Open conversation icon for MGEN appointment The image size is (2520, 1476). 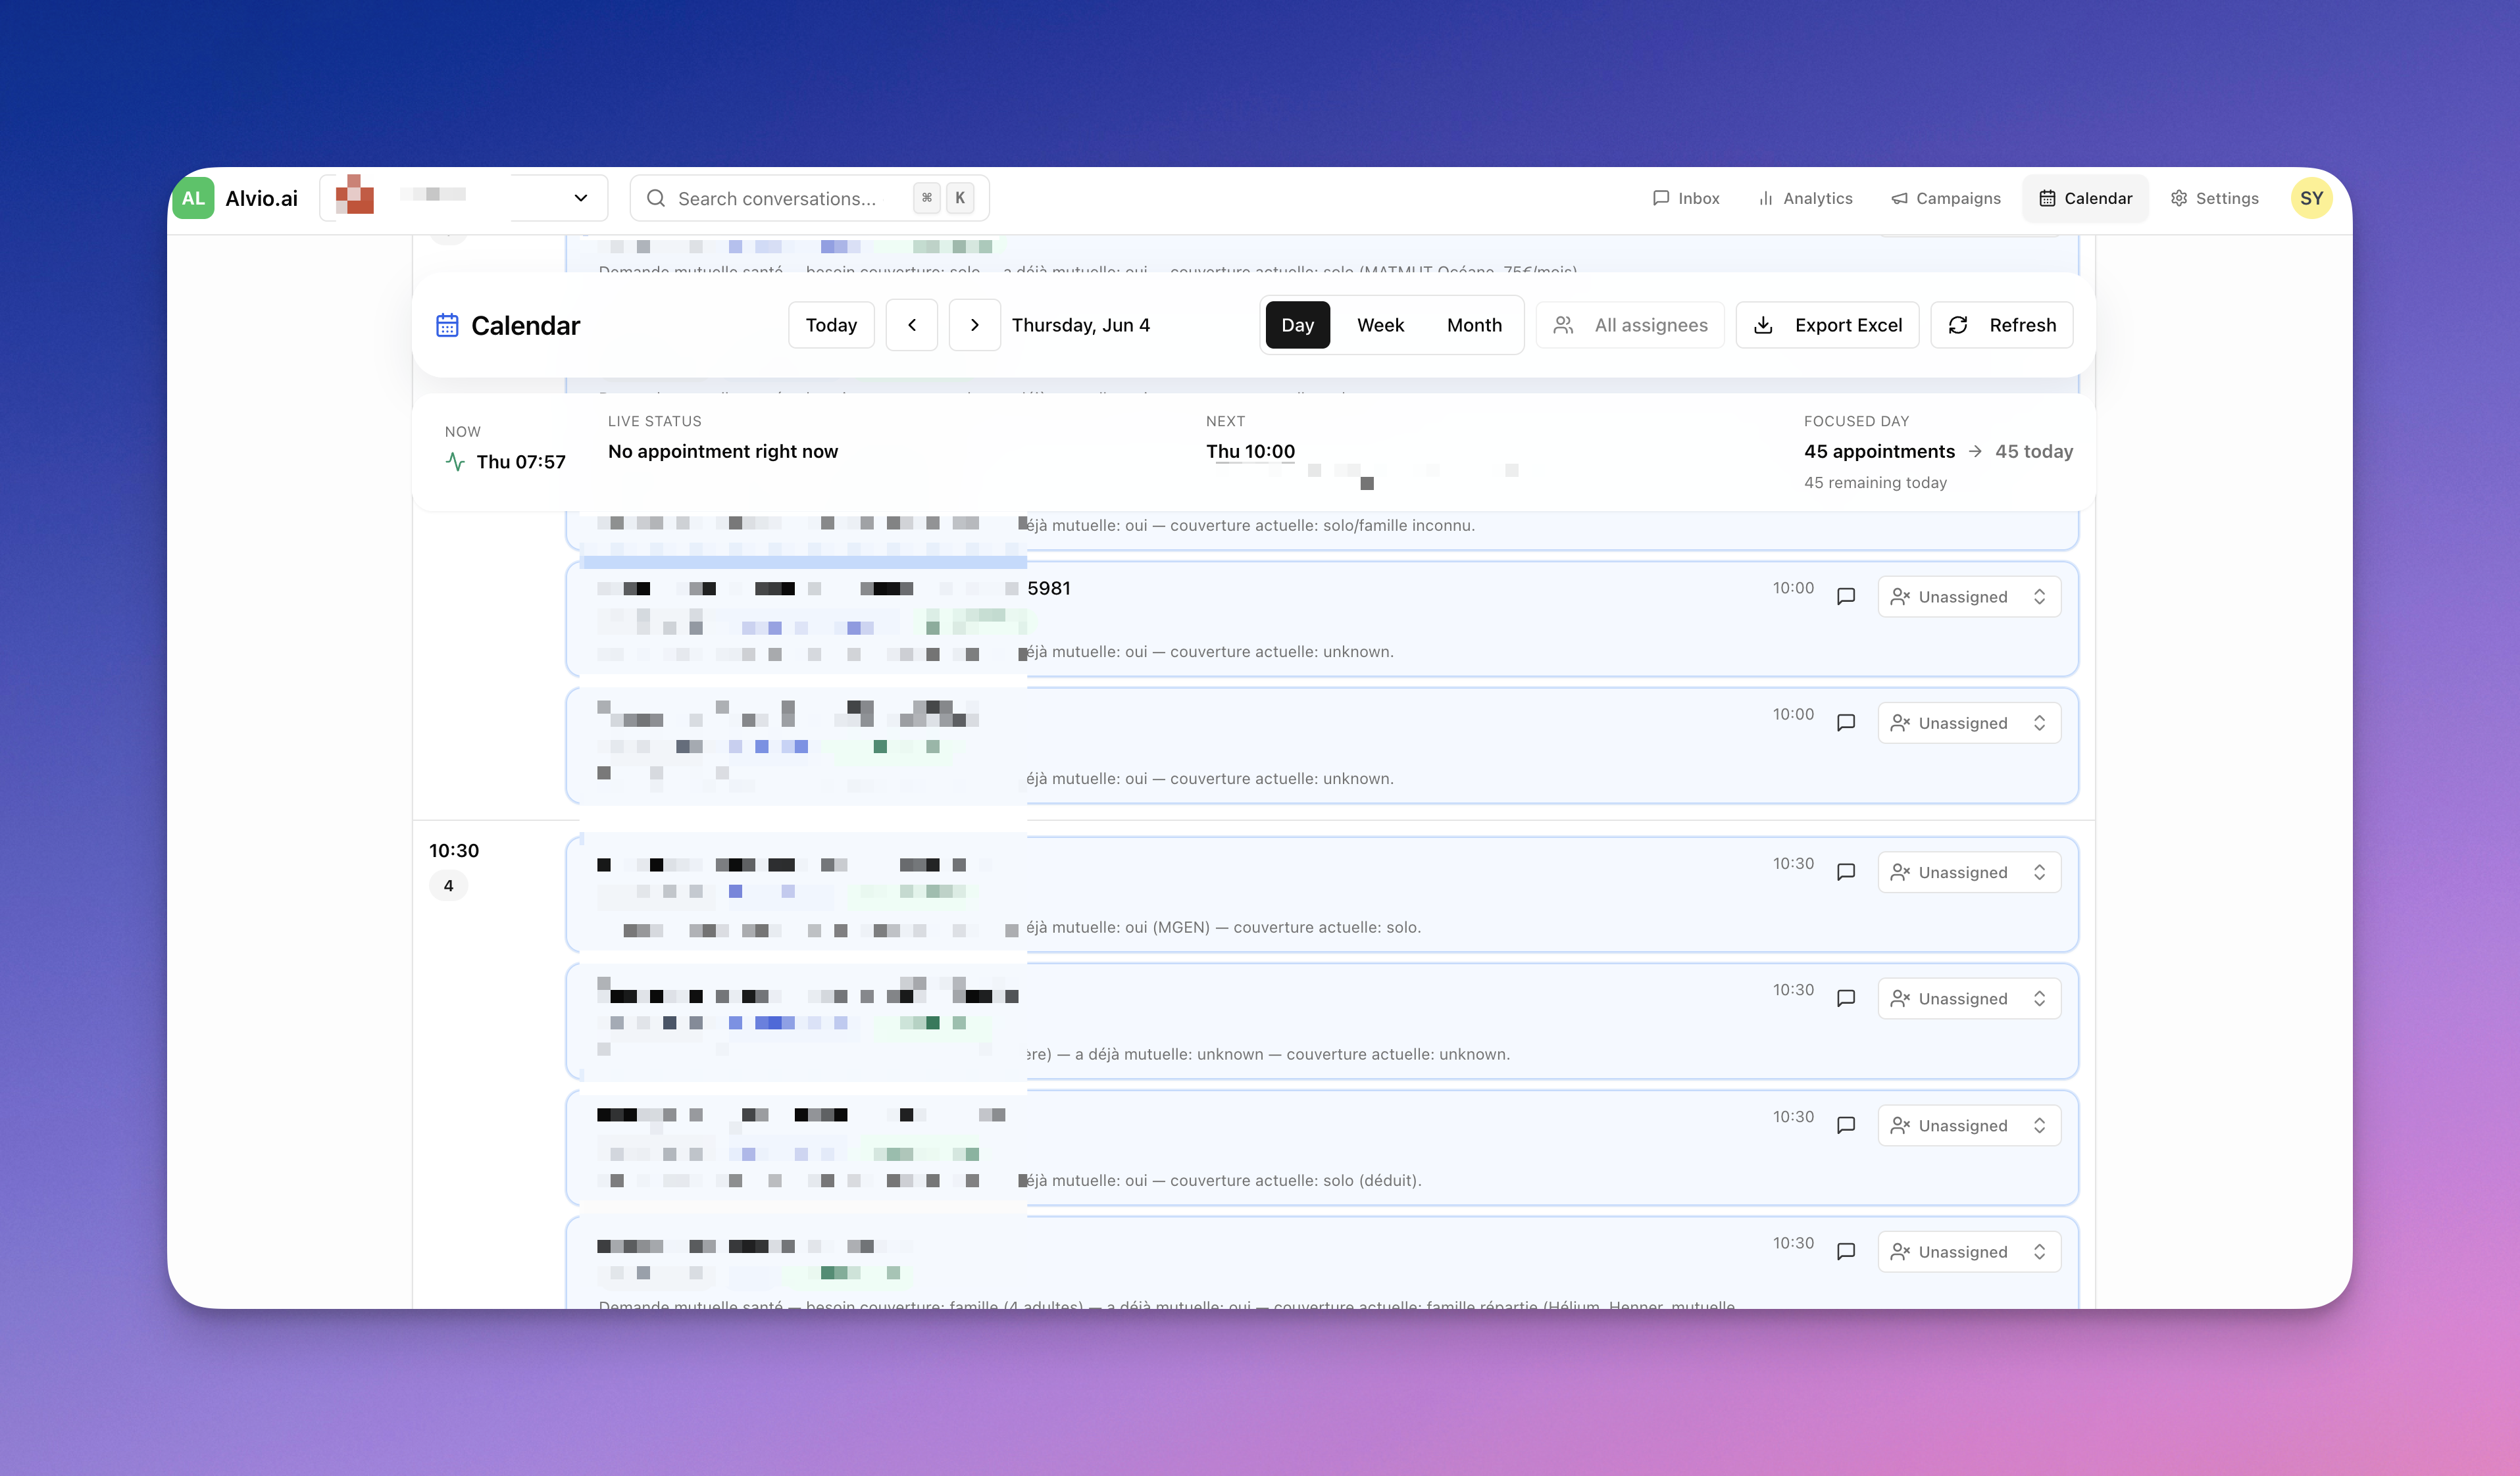click(1846, 872)
